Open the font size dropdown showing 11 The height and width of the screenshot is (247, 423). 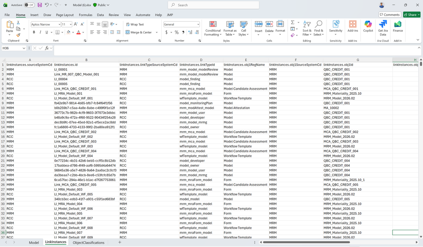click(71, 24)
